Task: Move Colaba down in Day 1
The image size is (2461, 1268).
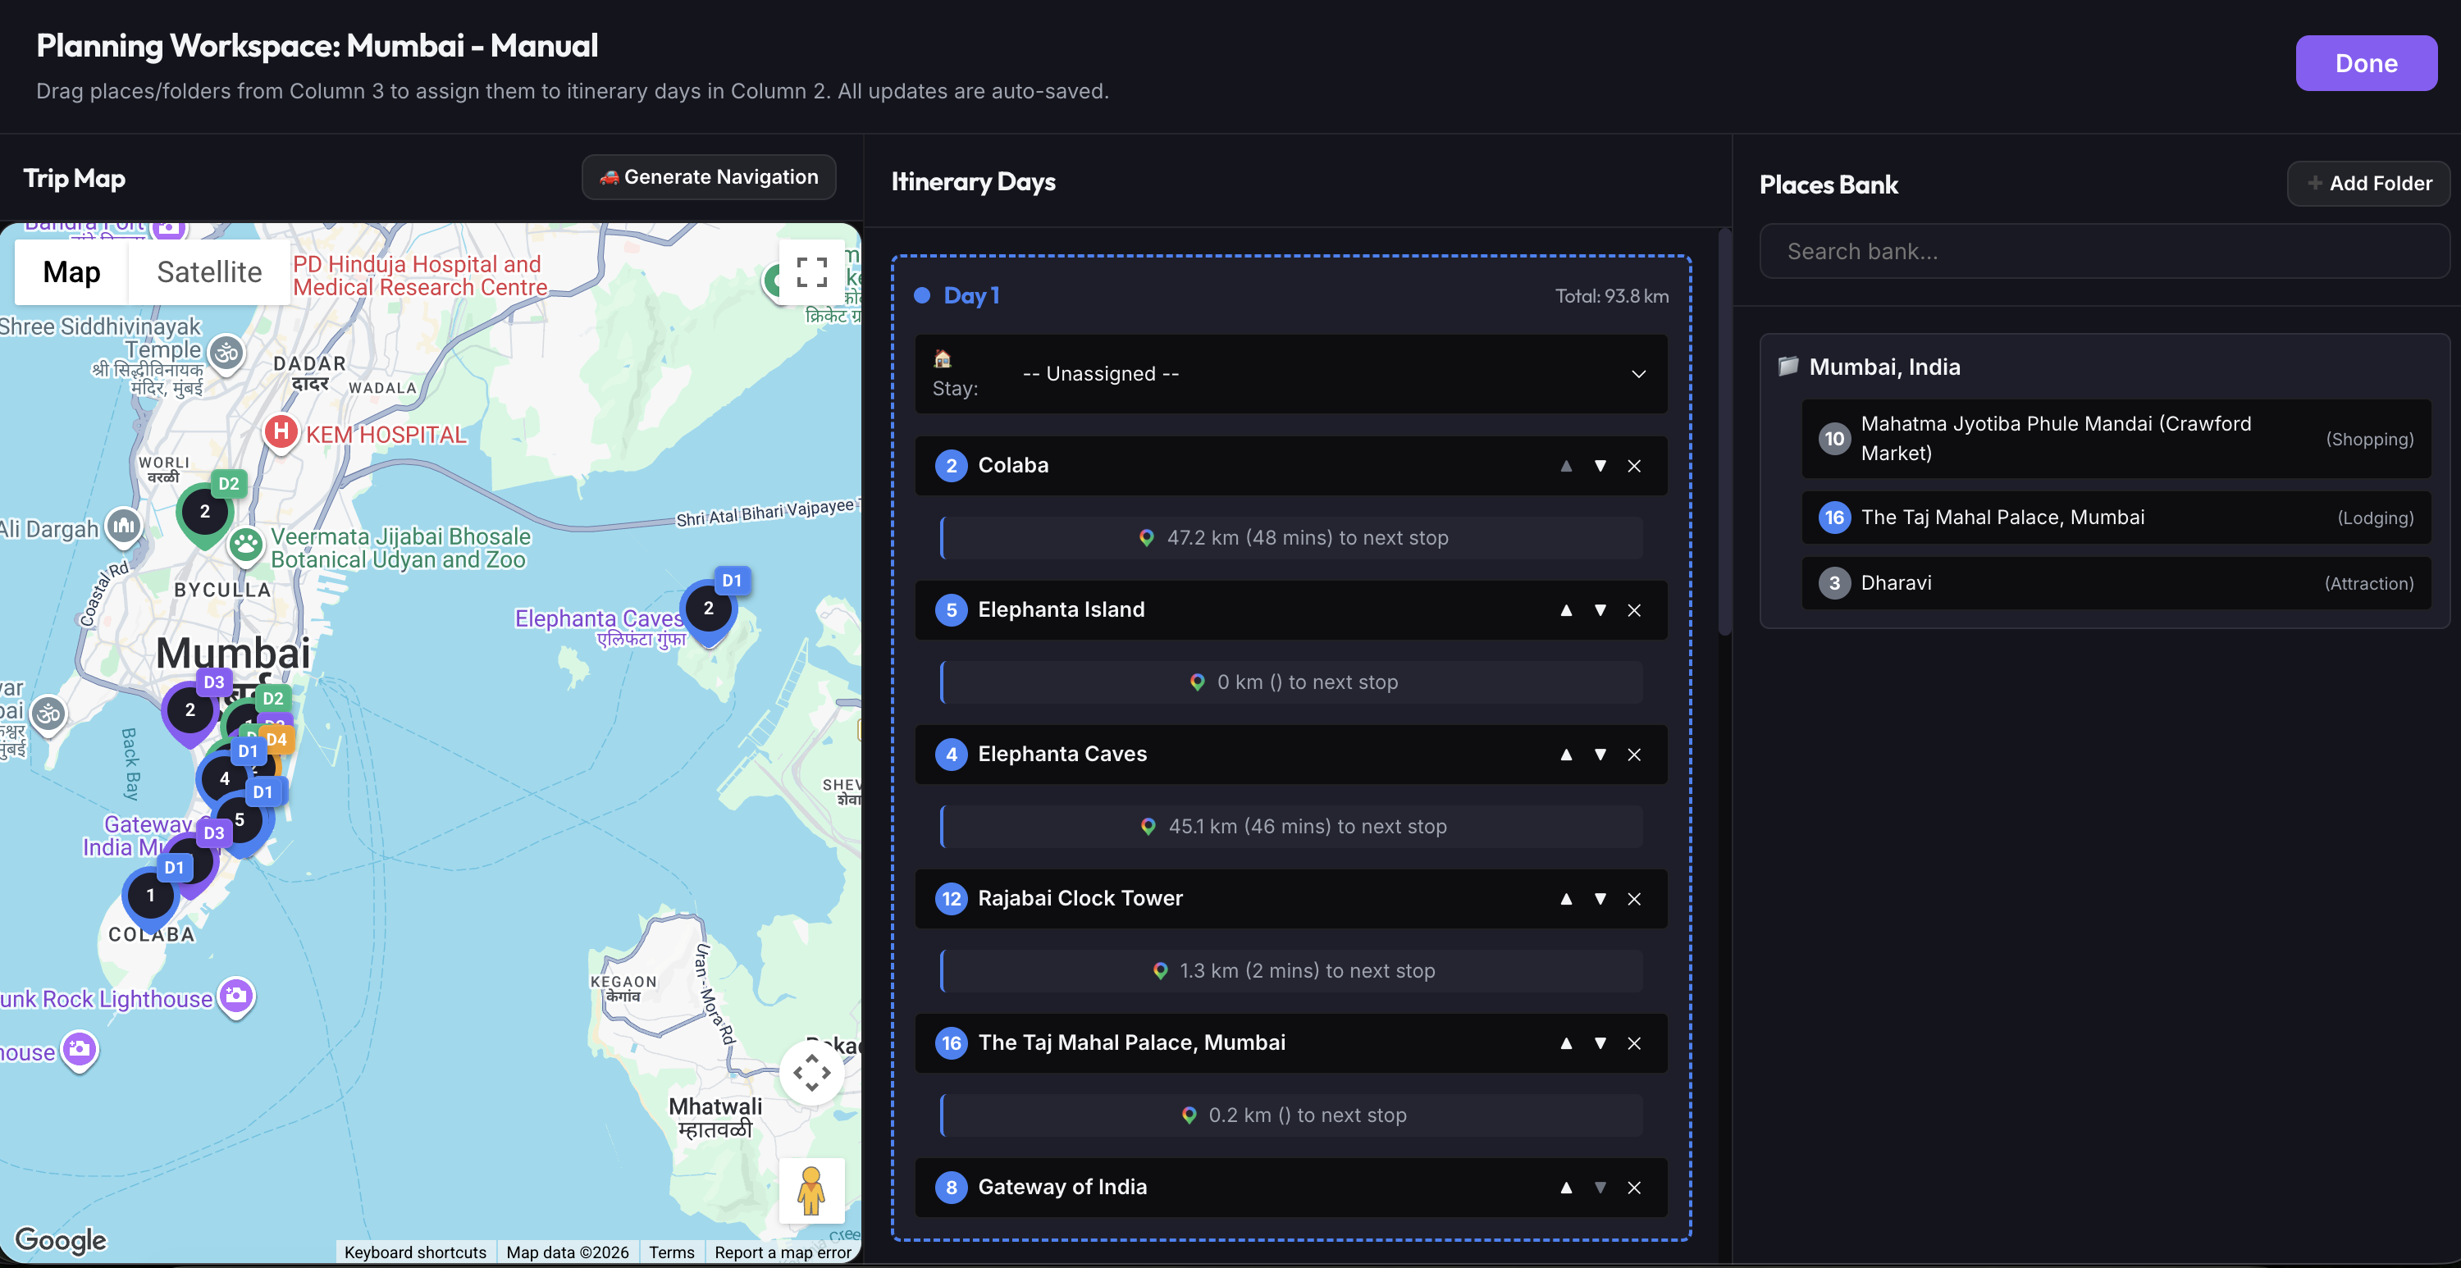Action: pos(1600,465)
